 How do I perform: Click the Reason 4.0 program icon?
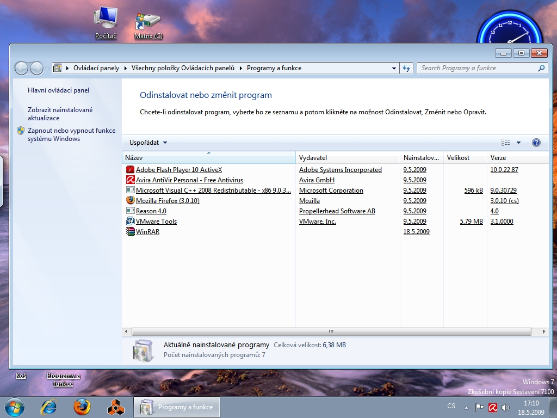131,211
